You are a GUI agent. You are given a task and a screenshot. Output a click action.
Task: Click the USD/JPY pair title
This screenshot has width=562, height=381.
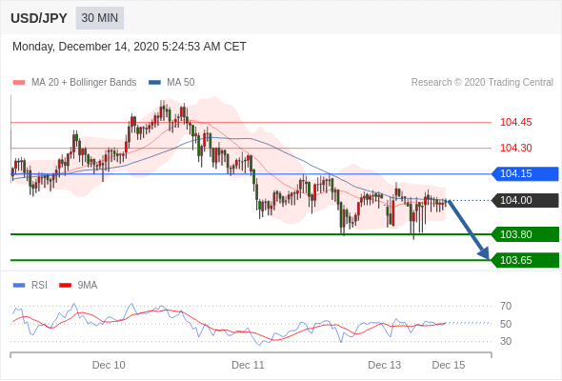(x=39, y=18)
